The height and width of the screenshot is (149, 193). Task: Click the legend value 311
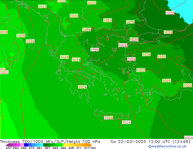[x=79, y=148]
